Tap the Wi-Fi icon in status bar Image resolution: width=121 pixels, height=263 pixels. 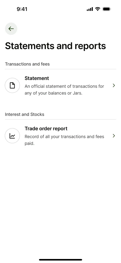[98, 9]
